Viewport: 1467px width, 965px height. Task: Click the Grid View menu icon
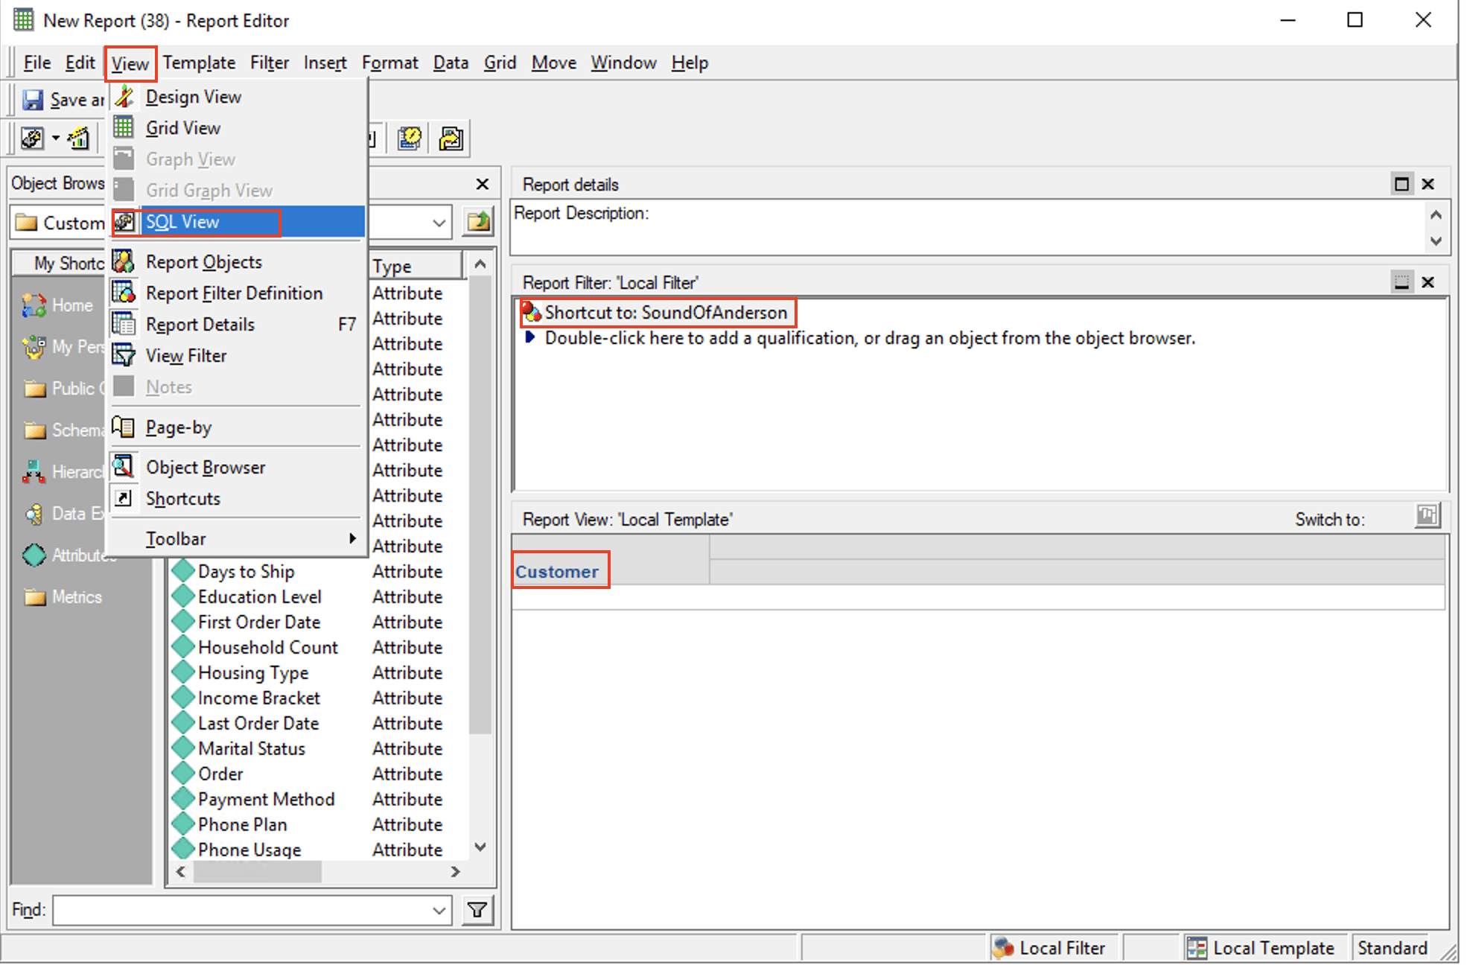coord(124,127)
